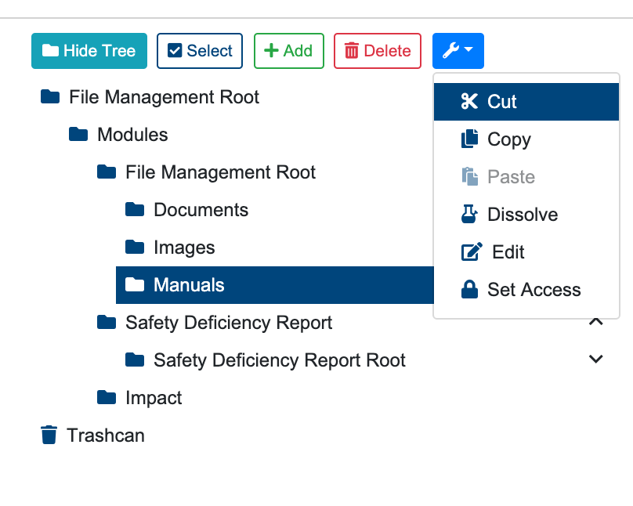Click the Hide Tree button

tap(89, 51)
